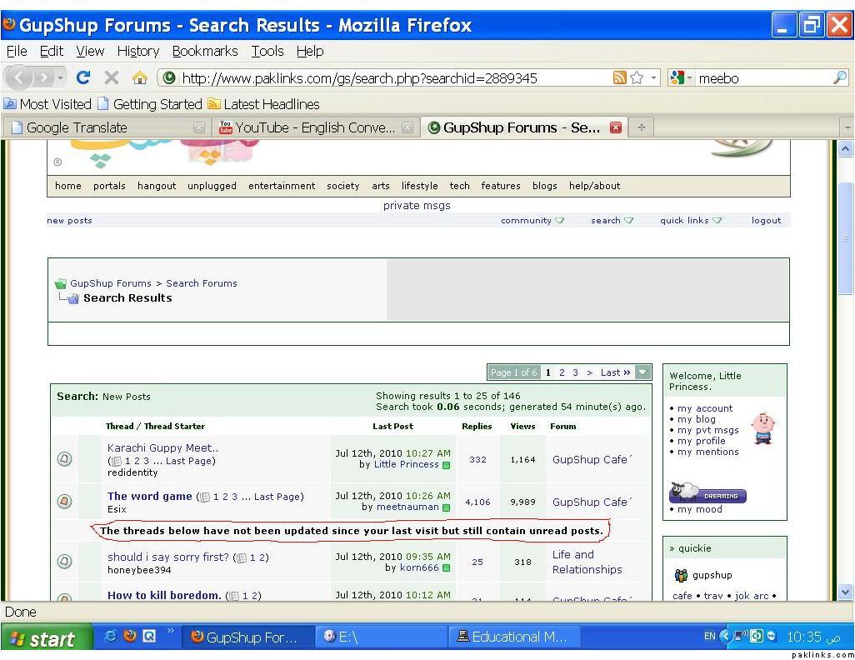The width and height of the screenshot is (855, 660).
Task: Close the GupShup Forums browser tab
Action: click(x=615, y=127)
